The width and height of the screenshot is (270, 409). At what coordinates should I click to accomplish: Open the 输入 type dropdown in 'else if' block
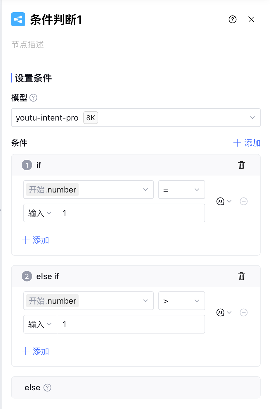tap(40, 324)
